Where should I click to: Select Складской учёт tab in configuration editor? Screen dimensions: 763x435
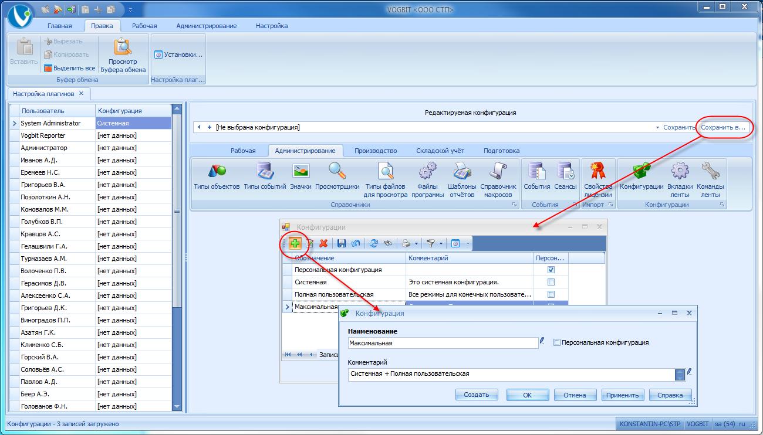[440, 151]
